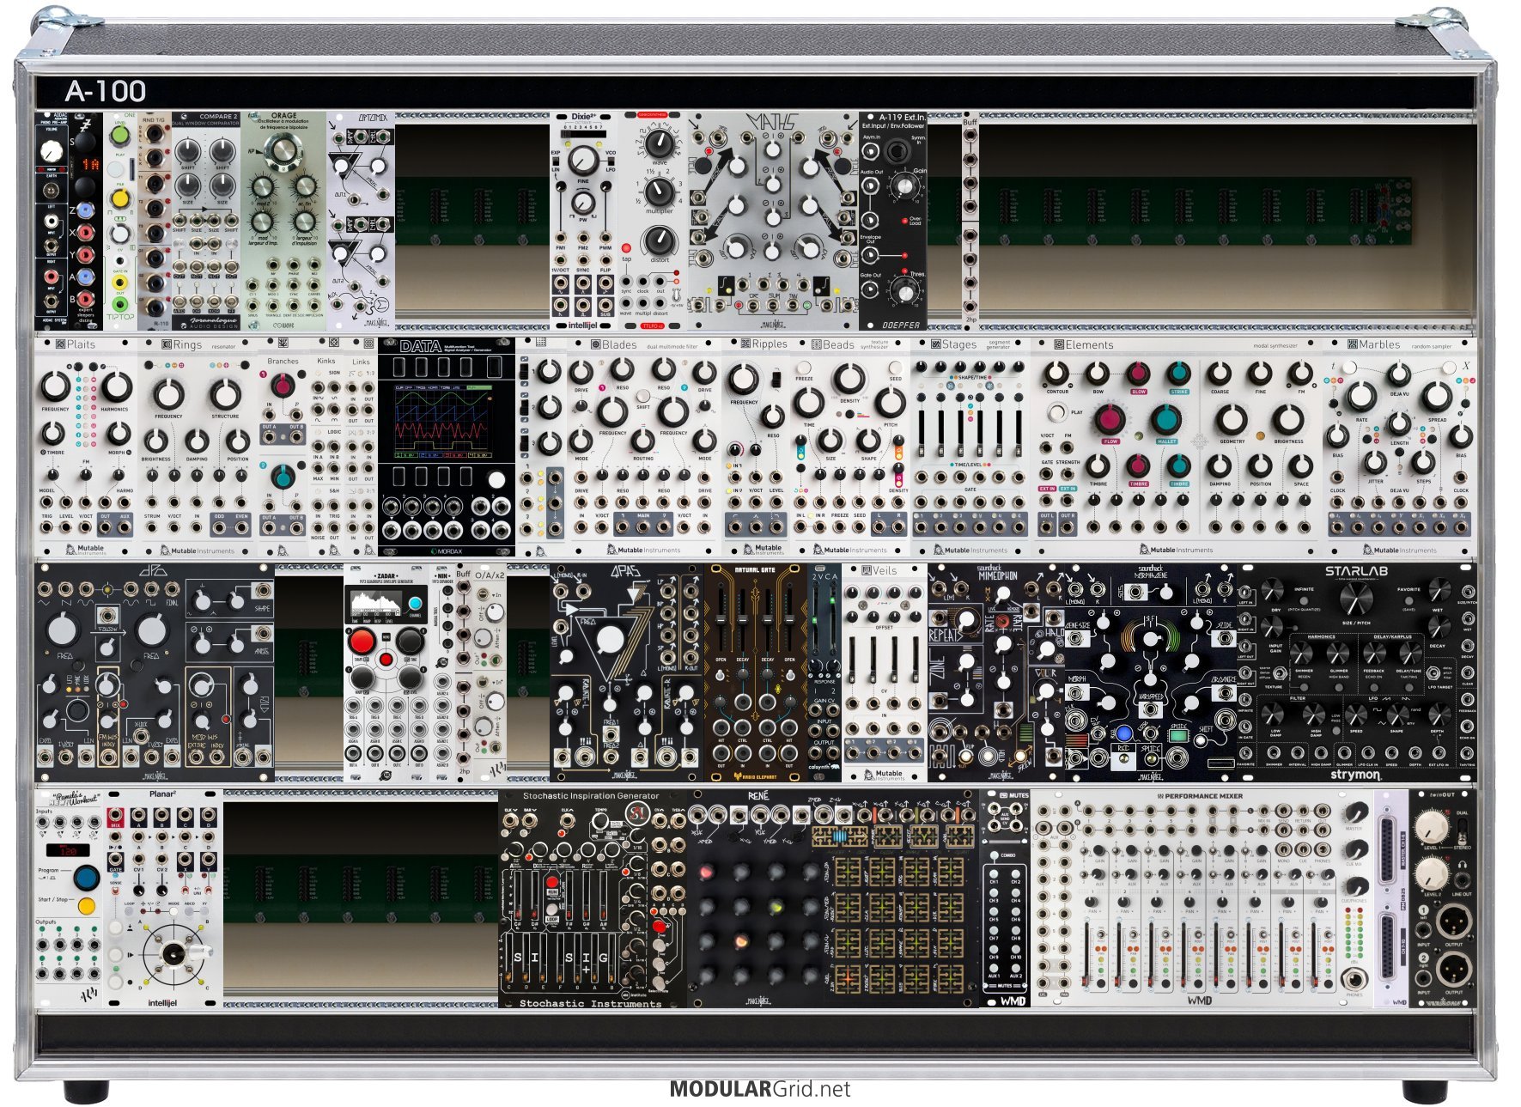Click the yellow Start/Stop button on Pamela's
Image resolution: width=1521 pixels, height=1107 pixels.
click(86, 906)
